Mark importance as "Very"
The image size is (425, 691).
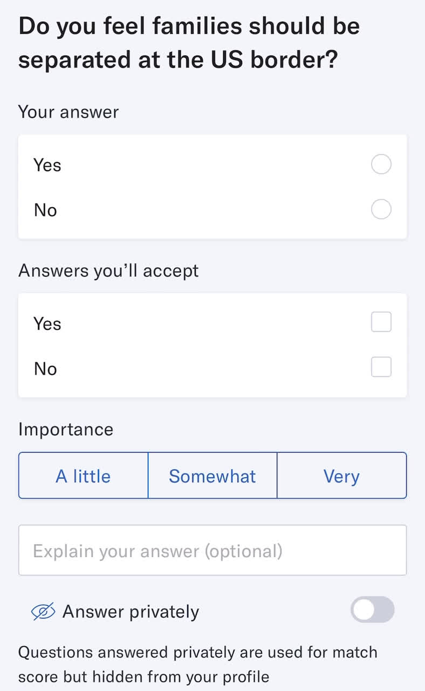pyautogui.click(x=341, y=476)
